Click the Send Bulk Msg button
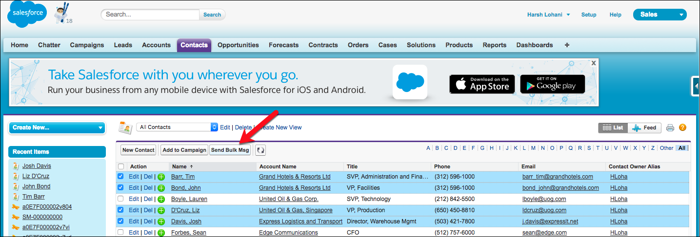700x237 pixels. (230, 150)
